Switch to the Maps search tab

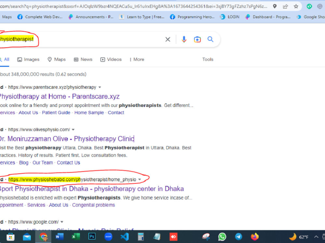[x=57, y=60]
